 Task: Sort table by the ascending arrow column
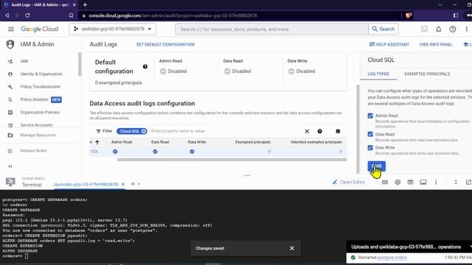click(x=97, y=142)
